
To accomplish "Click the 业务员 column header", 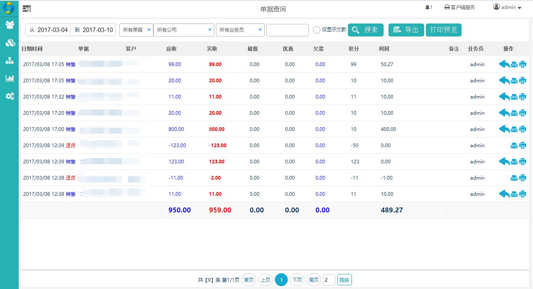I will 476,49.
